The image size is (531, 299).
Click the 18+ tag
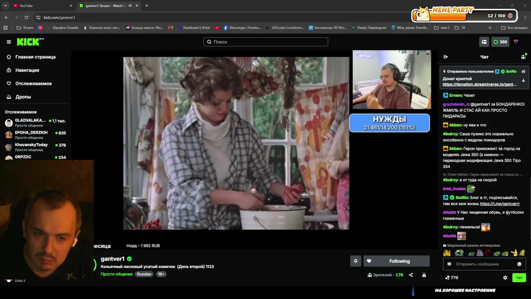[161, 274]
